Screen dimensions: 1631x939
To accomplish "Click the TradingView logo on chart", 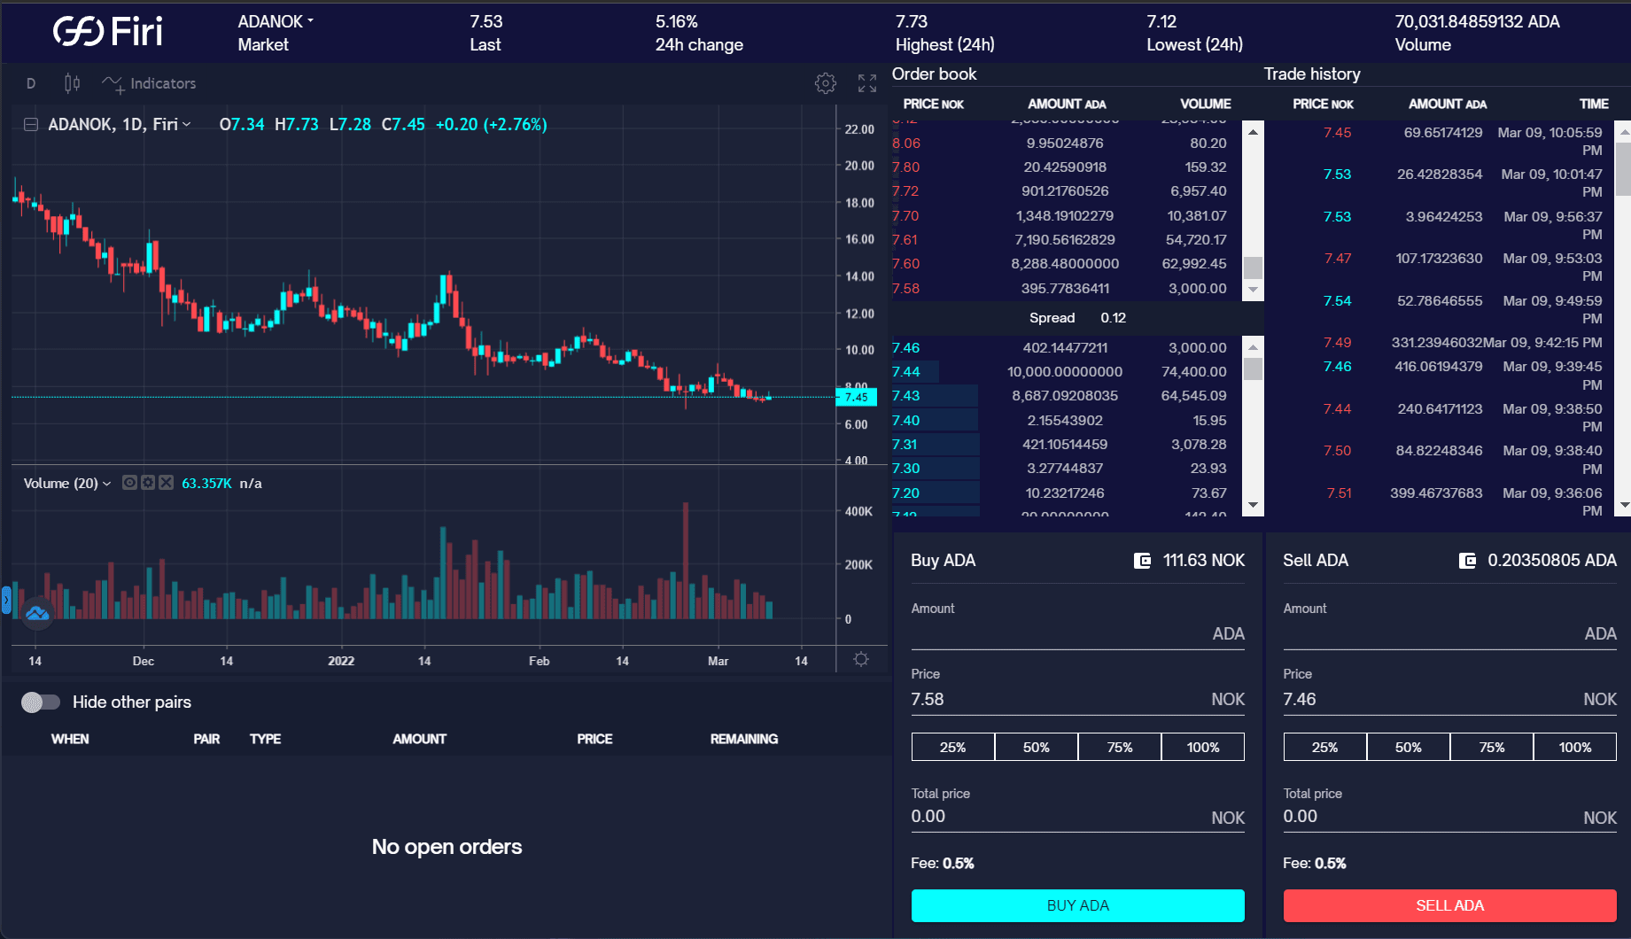I will (x=37, y=613).
